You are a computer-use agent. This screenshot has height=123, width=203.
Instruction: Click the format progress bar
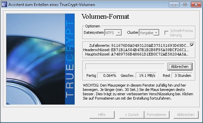(125, 67)
